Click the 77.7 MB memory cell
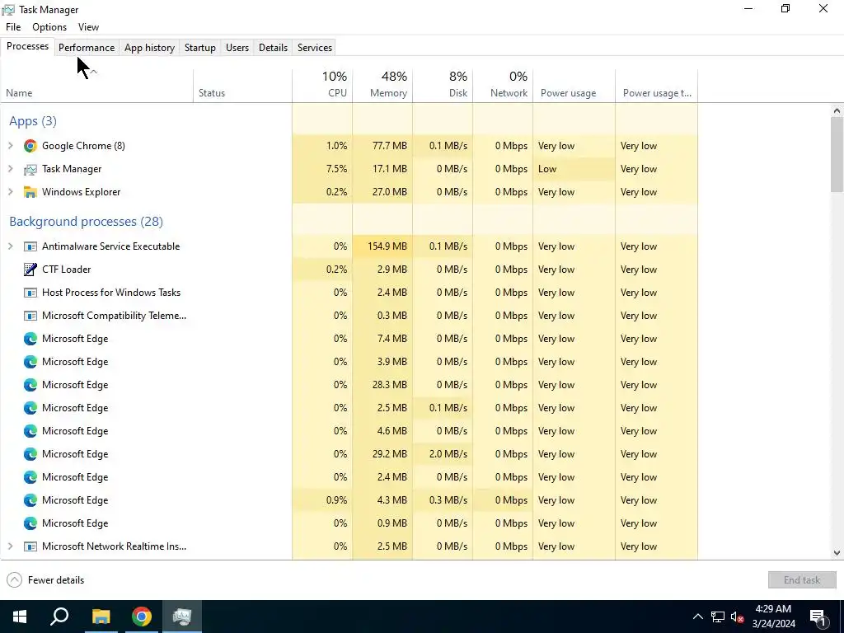This screenshot has width=844, height=633. (382, 146)
